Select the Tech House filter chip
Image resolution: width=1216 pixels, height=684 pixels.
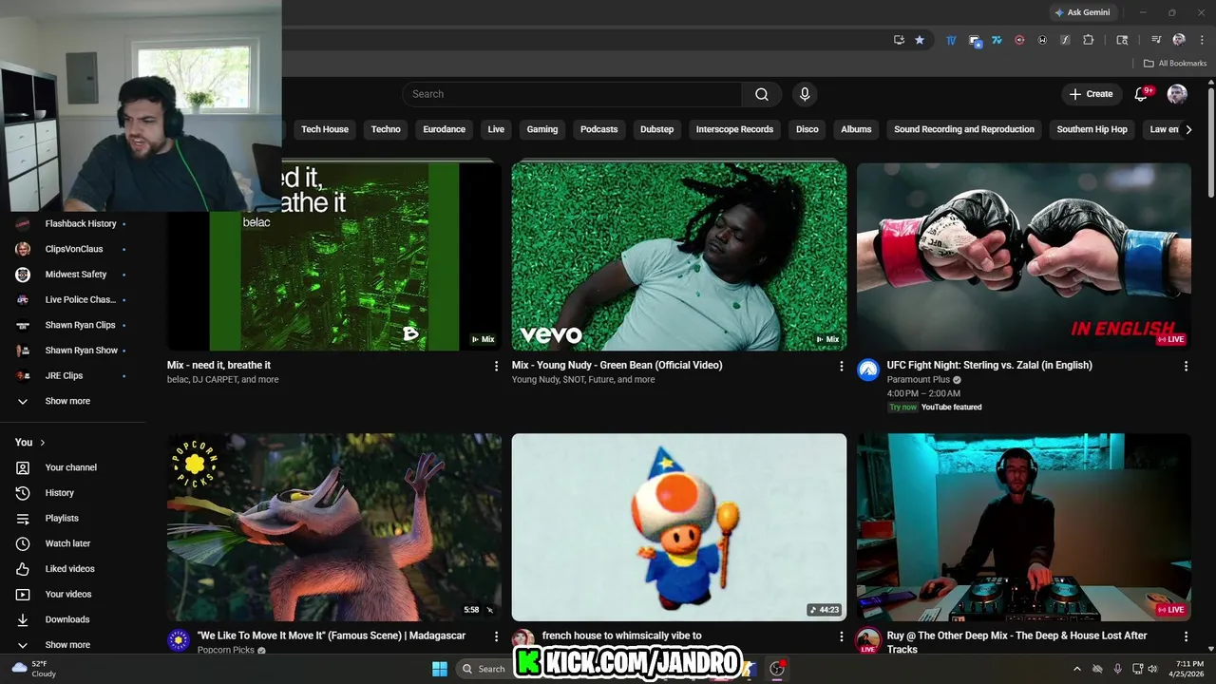(325, 129)
